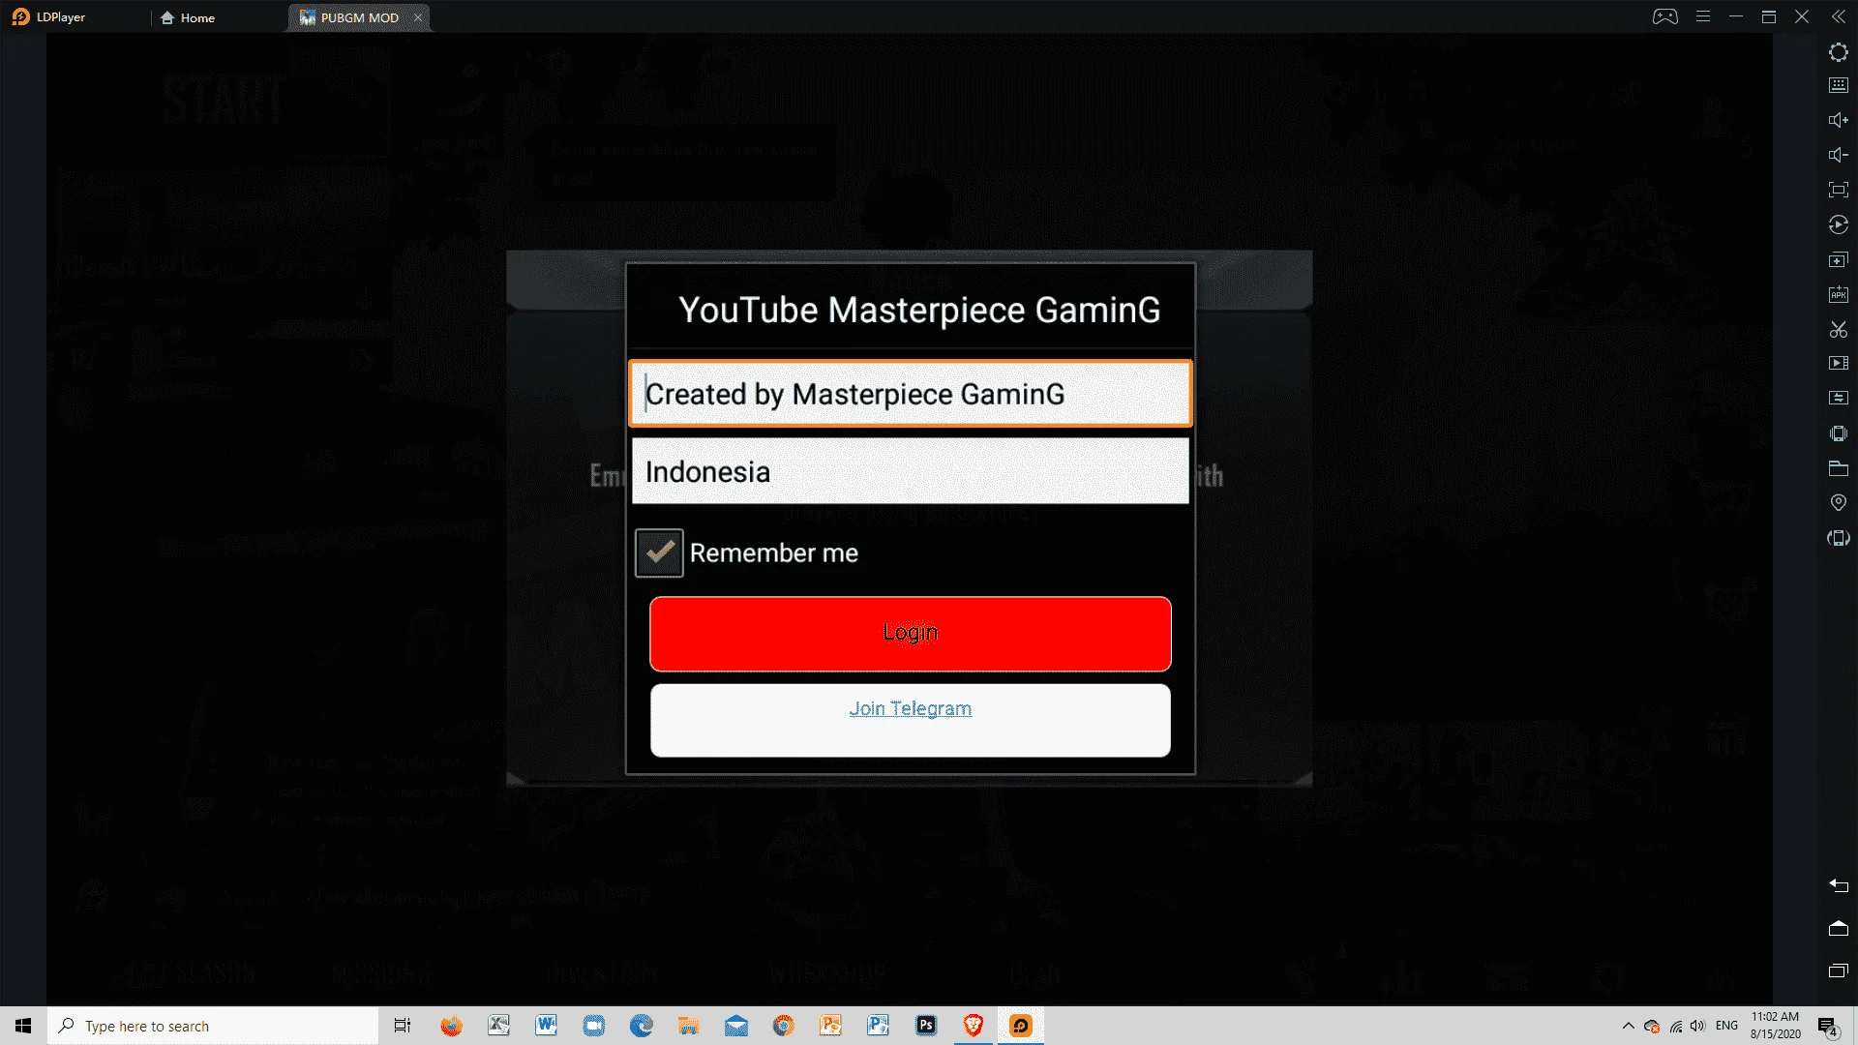
Task: Click ENG language indicator
Action: (x=1726, y=1026)
